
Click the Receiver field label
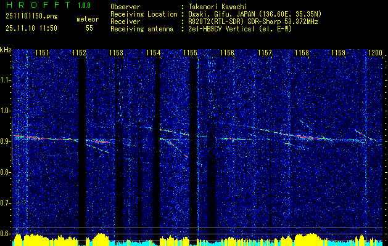(x=125, y=22)
